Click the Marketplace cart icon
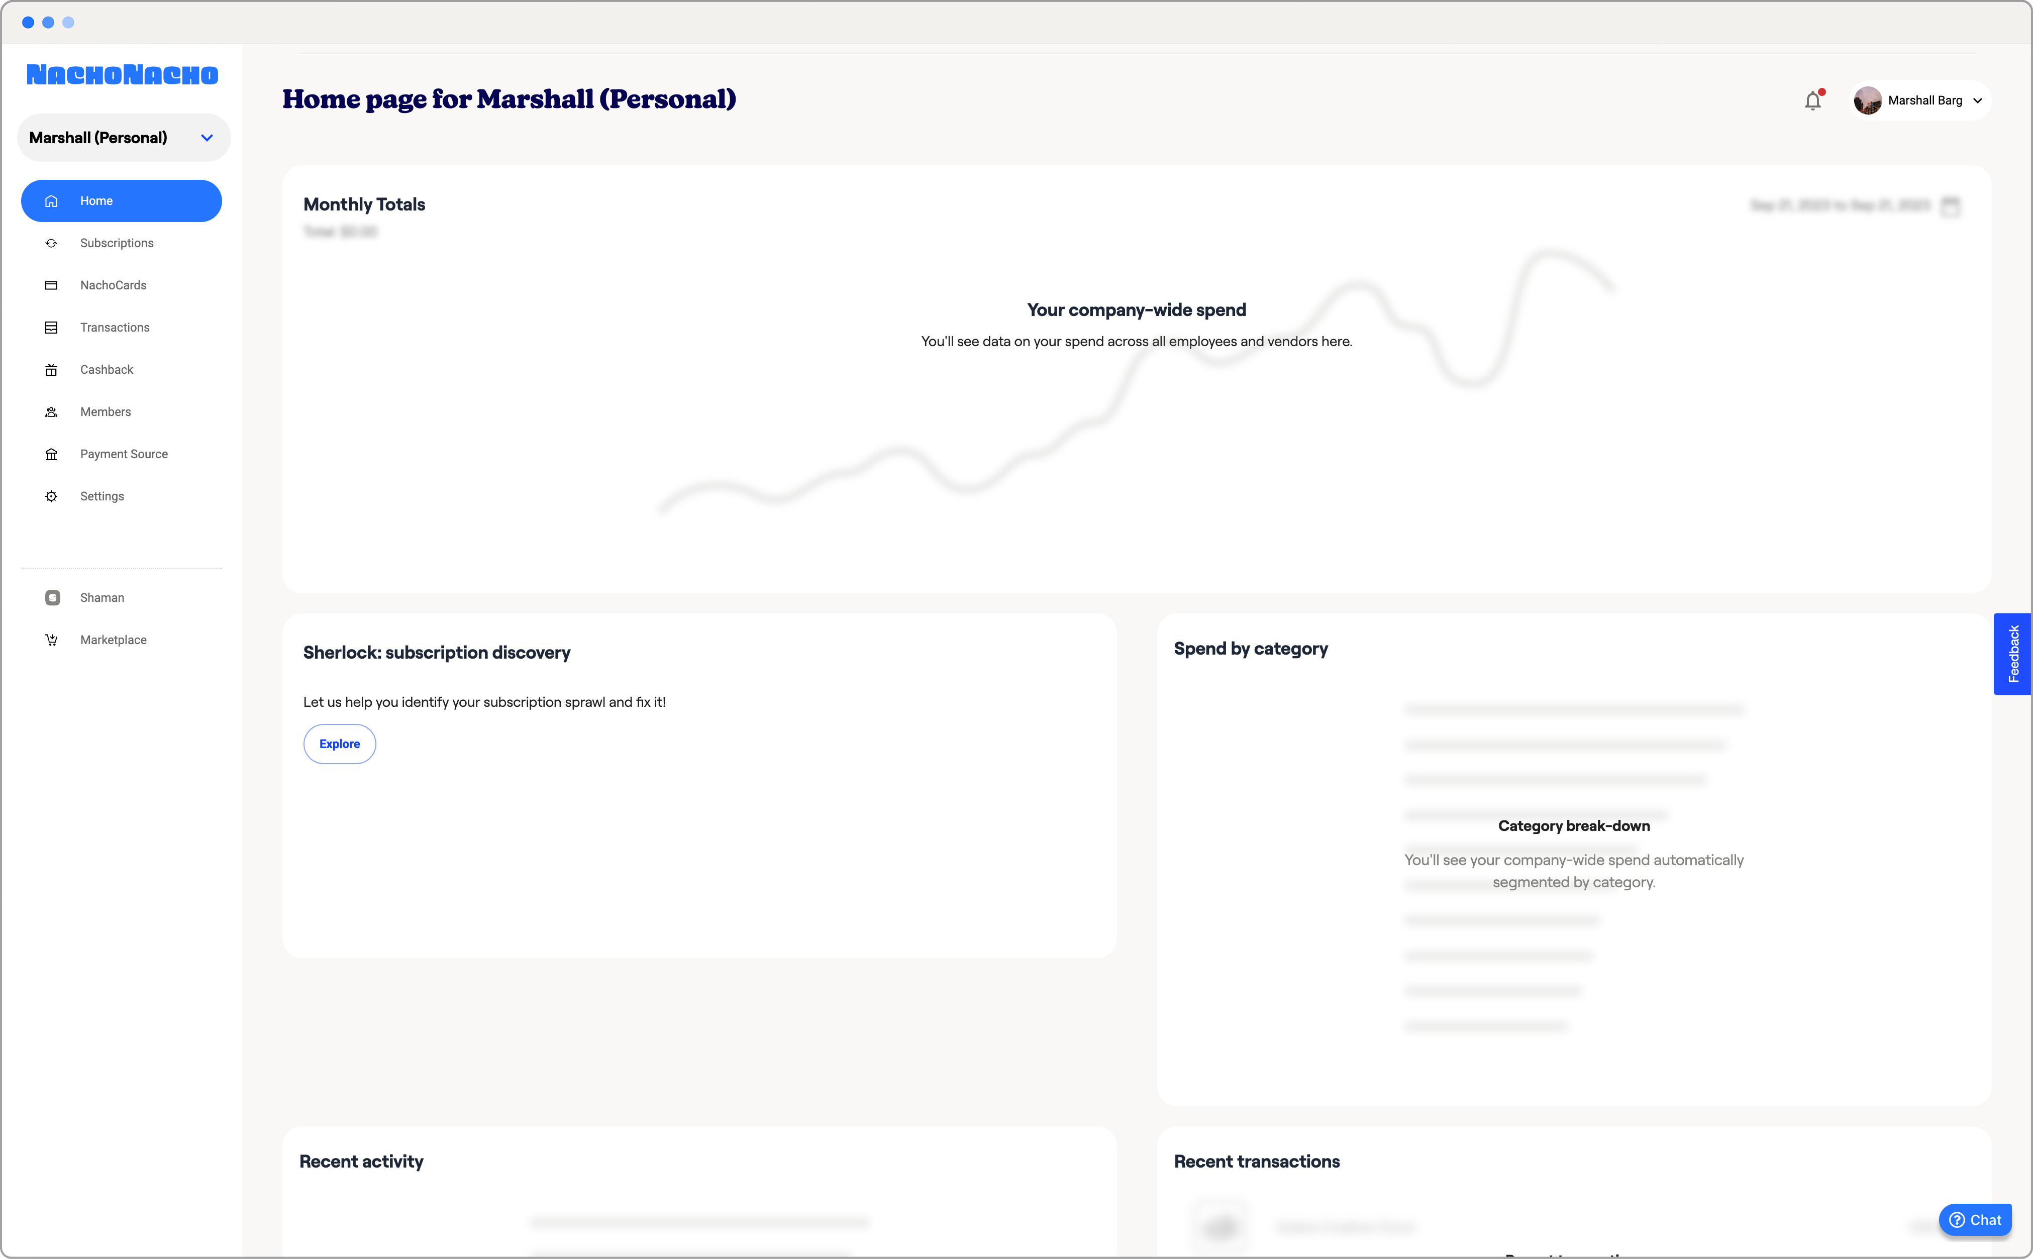Screen dimensions: 2033x1259 click(x=52, y=641)
